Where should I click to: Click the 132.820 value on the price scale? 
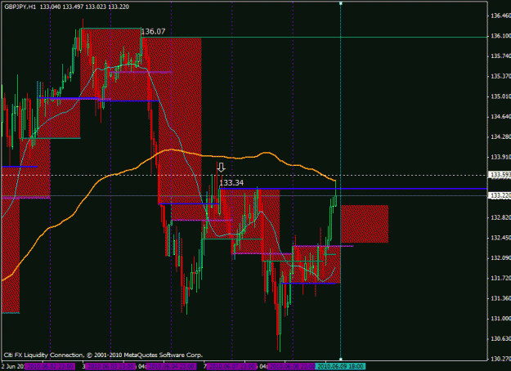(x=501, y=217)
